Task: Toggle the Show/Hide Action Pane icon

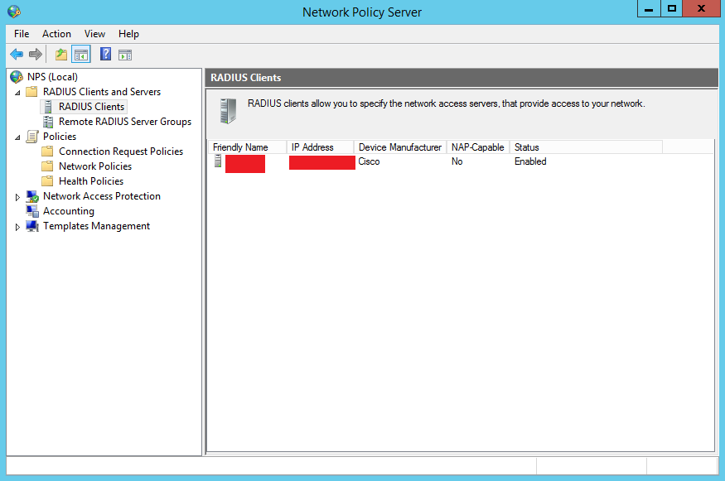Action: coord(125,55)
